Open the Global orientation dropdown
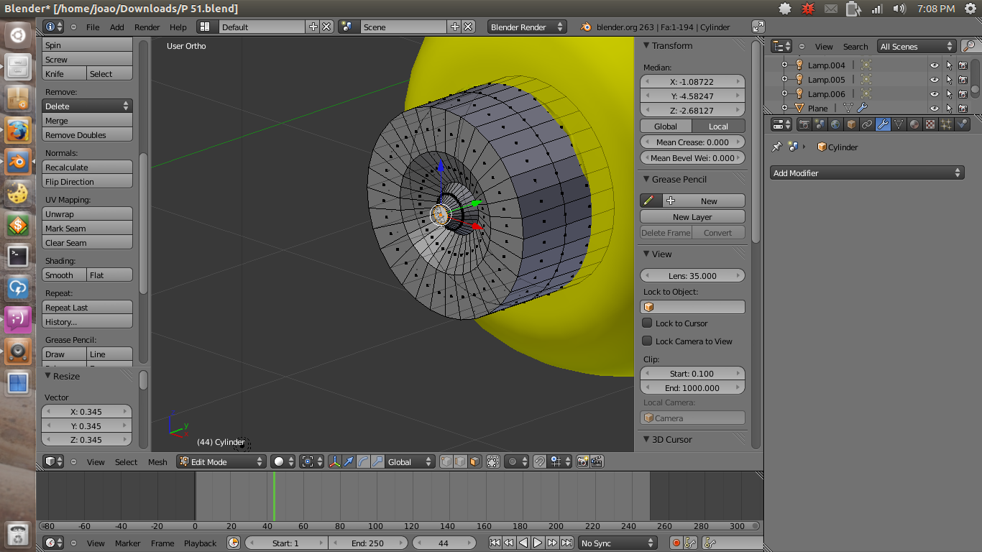The height and width of the screenshot is (552, 982). (x=410, y=462)
